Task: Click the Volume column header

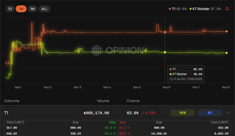Action: coord(103,101)
